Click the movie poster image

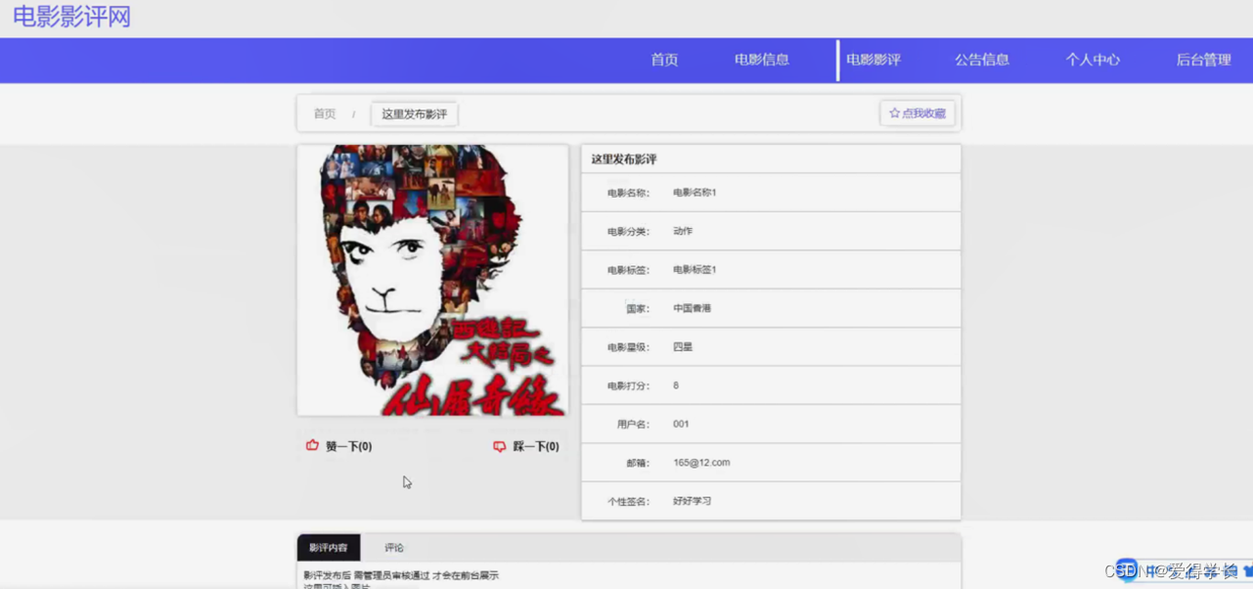click(432, 281)
